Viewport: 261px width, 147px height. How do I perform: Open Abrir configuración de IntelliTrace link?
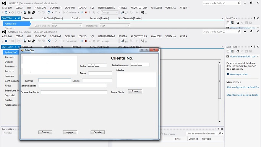243,87
